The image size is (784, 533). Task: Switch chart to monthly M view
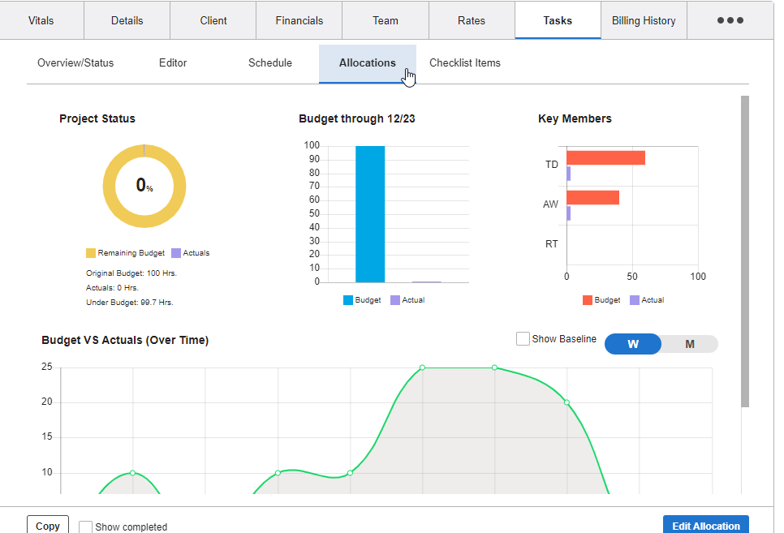pyautogui.click(x=690, y=344)
